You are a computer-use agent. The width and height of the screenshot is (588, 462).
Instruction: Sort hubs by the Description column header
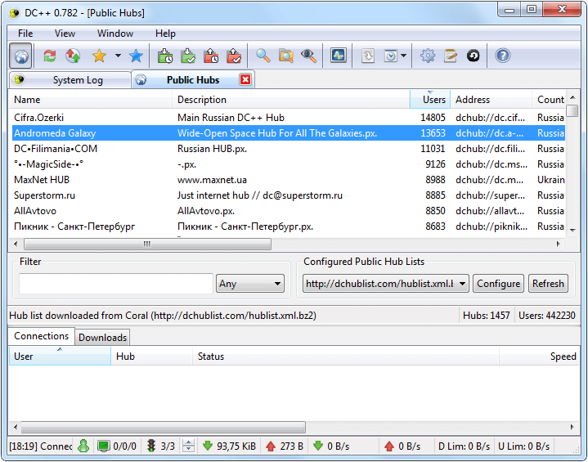291,100
